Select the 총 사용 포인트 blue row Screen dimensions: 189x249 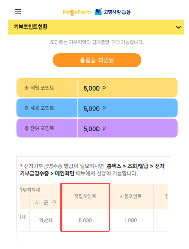point(97,108)
